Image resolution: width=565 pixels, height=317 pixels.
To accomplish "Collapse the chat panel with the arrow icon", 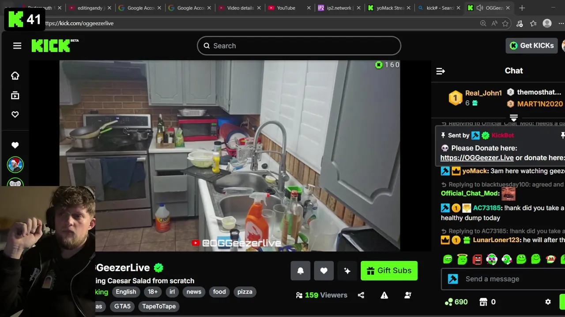I will pyautogui.click(x=441, y=71).
